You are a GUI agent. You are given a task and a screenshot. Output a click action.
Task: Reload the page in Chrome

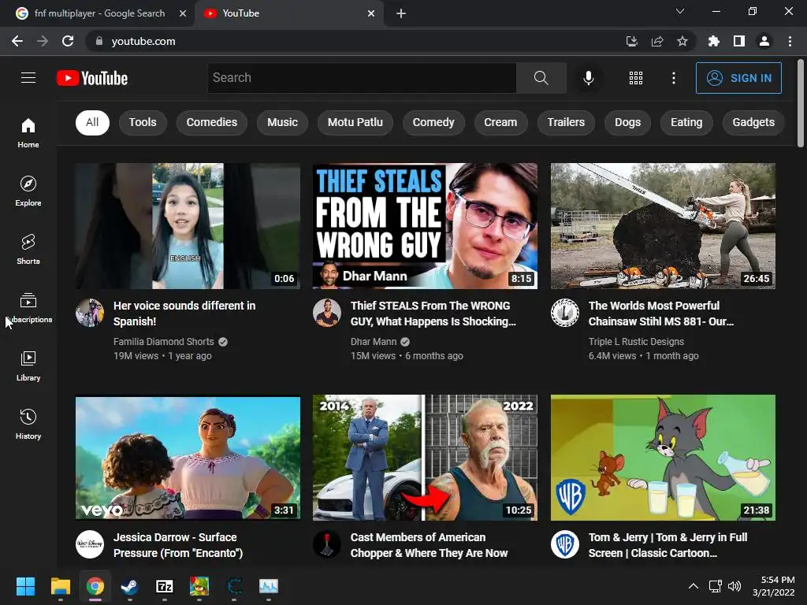[x=68, y=41]
